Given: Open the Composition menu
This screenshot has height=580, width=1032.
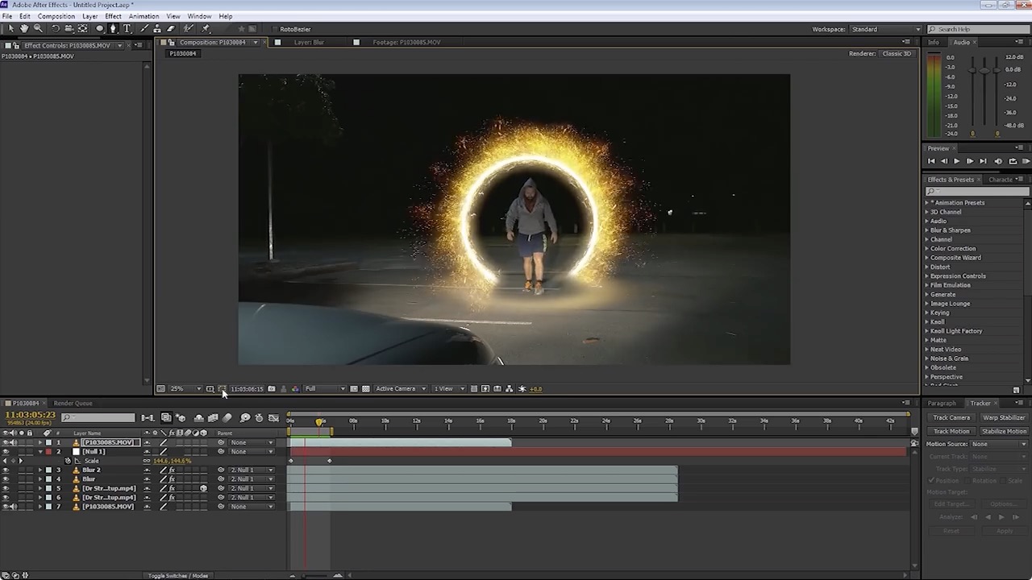Looking at the screenshot, I should click(x=56, y=16).
